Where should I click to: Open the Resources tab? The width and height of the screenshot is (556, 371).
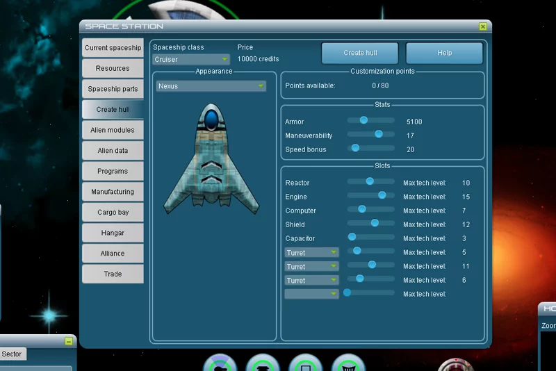[113, 68]
